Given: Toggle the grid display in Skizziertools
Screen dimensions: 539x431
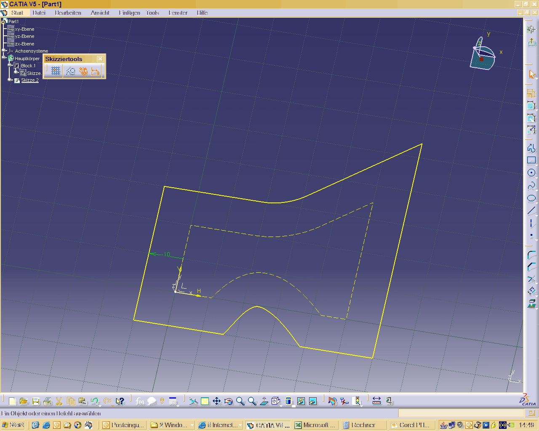Looking at the screenshot, I should click(56, 71).
